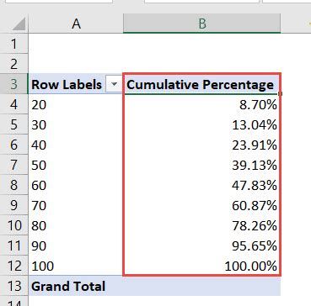Image resolution: width=311 pixels, height=306 pixels.
Task: Select row 10 header
Action: coord(14,225)
